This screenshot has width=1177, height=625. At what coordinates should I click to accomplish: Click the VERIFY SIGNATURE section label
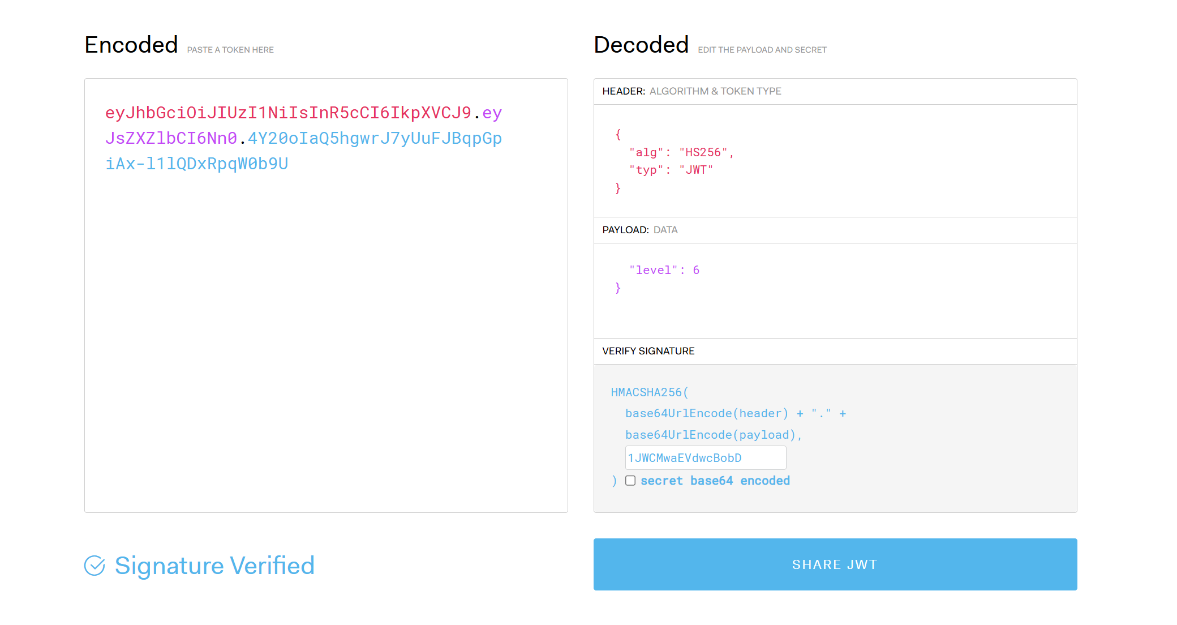(x=648, y=351)
